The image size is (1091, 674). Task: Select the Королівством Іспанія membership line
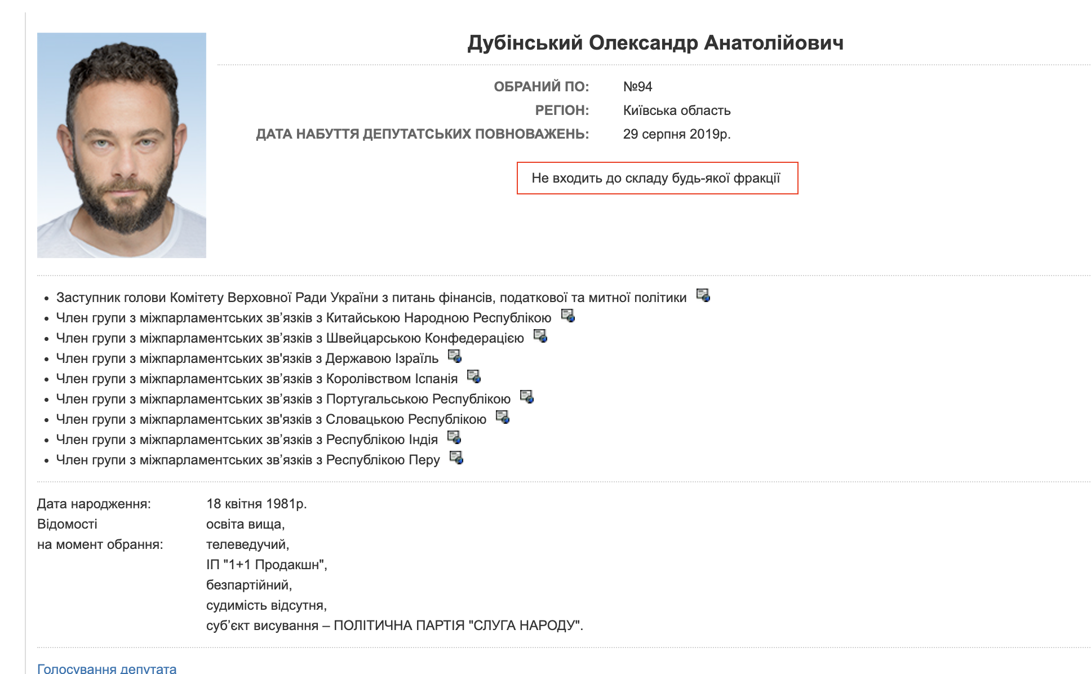tap(257, 379)
